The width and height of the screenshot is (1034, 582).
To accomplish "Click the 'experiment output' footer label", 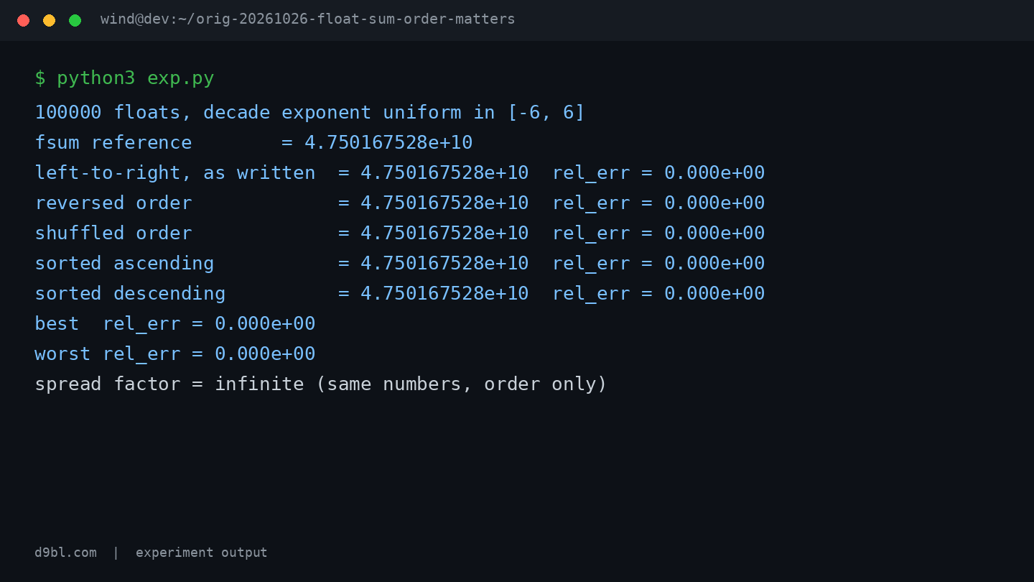I will click(x=201, y=553).
